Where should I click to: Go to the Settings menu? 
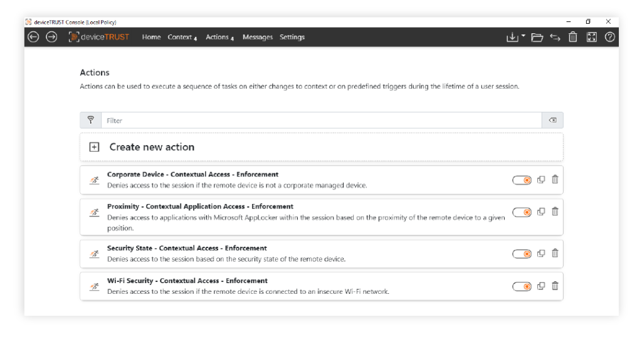292,37
